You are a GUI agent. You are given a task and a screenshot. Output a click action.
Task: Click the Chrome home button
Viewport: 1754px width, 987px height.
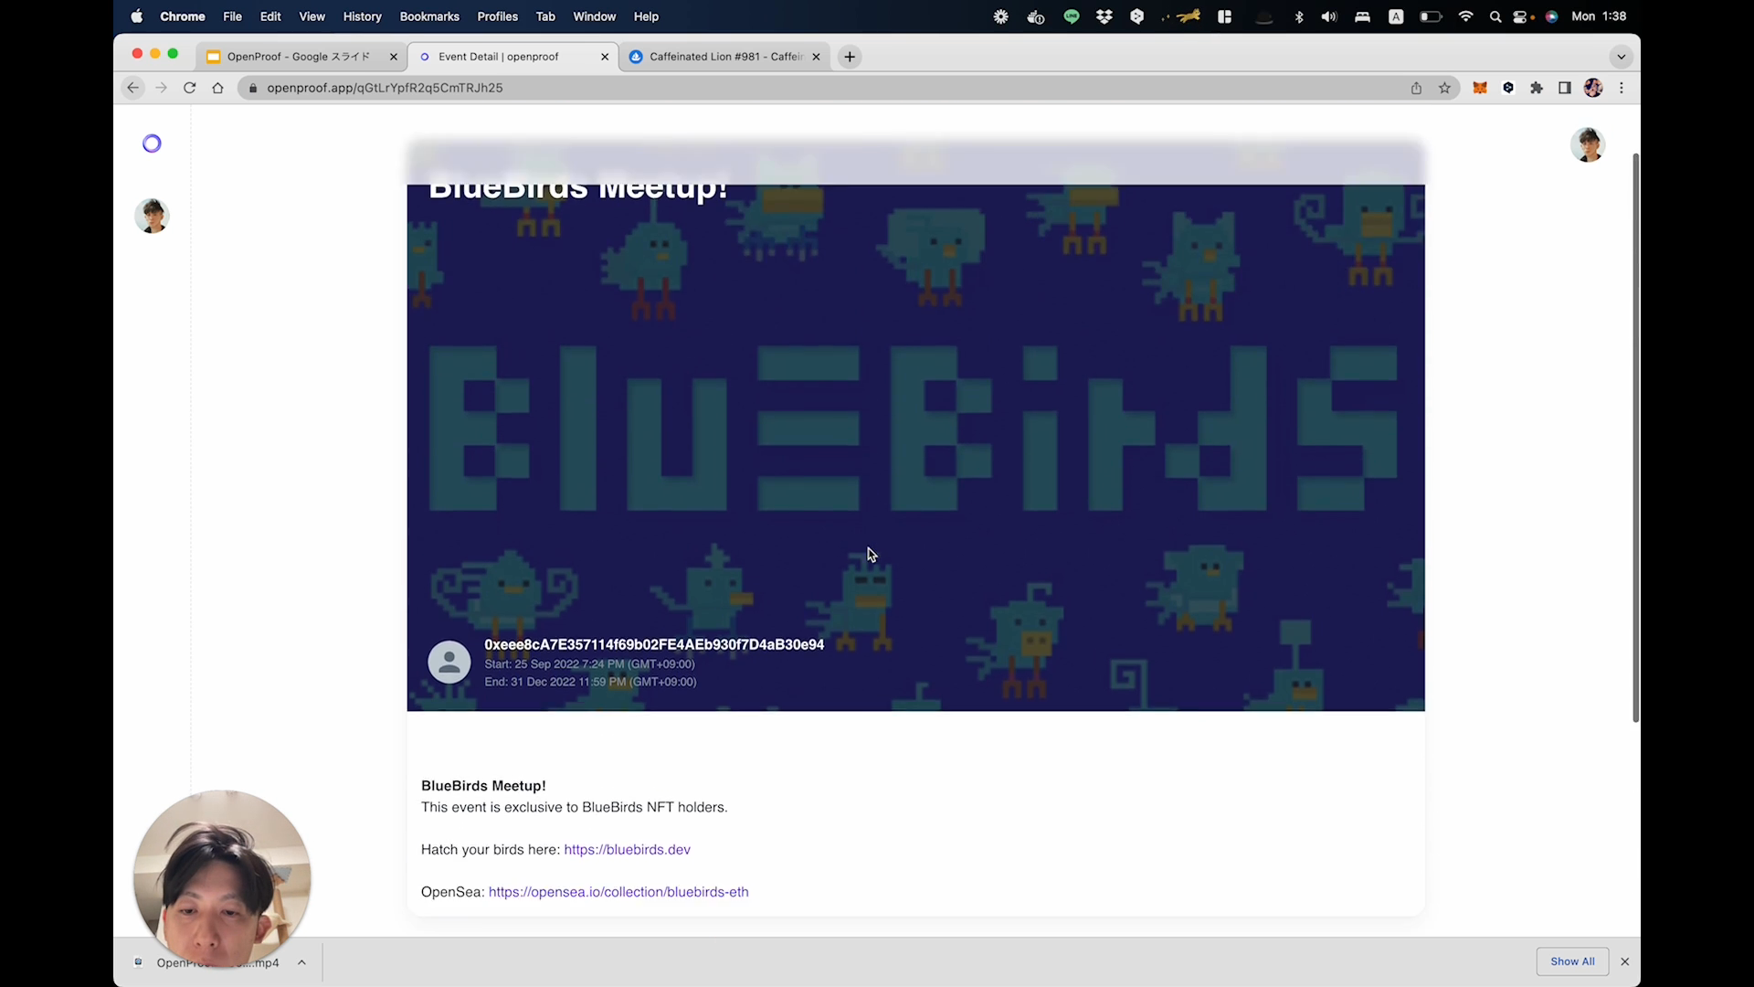coord(217,88)
